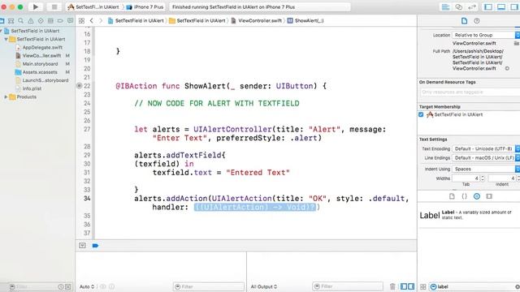
Task: Open the Indent Using dropdown
Action: point(486,169)
